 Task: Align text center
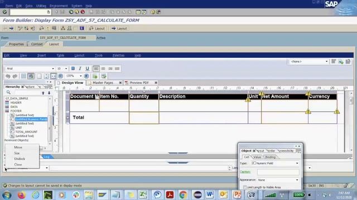click(x=103, y=68)
